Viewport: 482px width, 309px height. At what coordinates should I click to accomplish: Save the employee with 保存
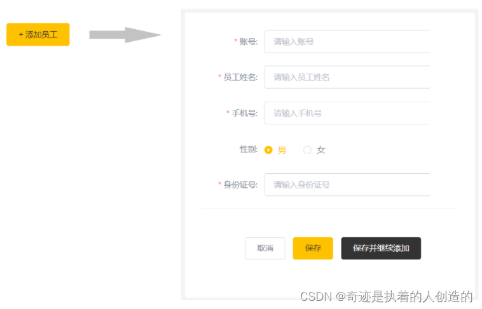(313, 248)
